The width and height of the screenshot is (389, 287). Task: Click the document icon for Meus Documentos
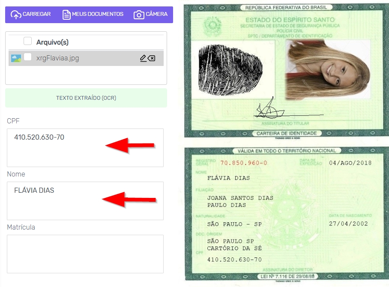click(x=66, y=15)
